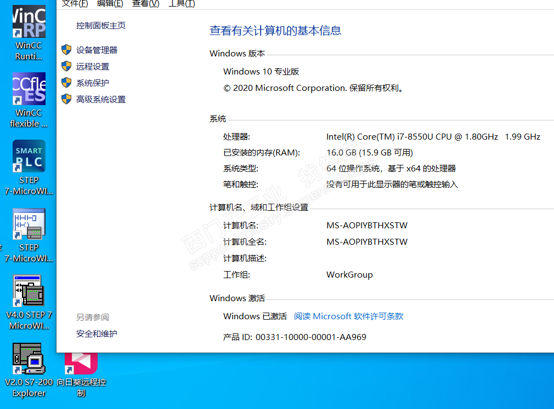This screenshot has height=409, width=554.
Task: Click the pen and touch value 没有可用于此显示器的笔或触控输入
Action: click(x=392, y=185)
